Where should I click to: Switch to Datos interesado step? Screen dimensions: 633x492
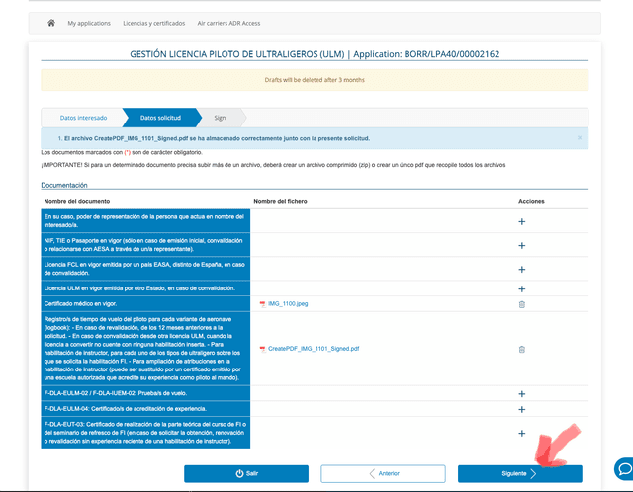(83, 118)
